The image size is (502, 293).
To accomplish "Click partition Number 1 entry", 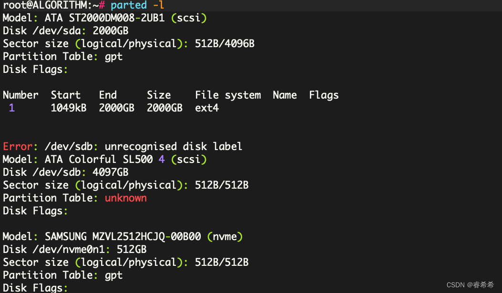I will click(x=11, y=108).
